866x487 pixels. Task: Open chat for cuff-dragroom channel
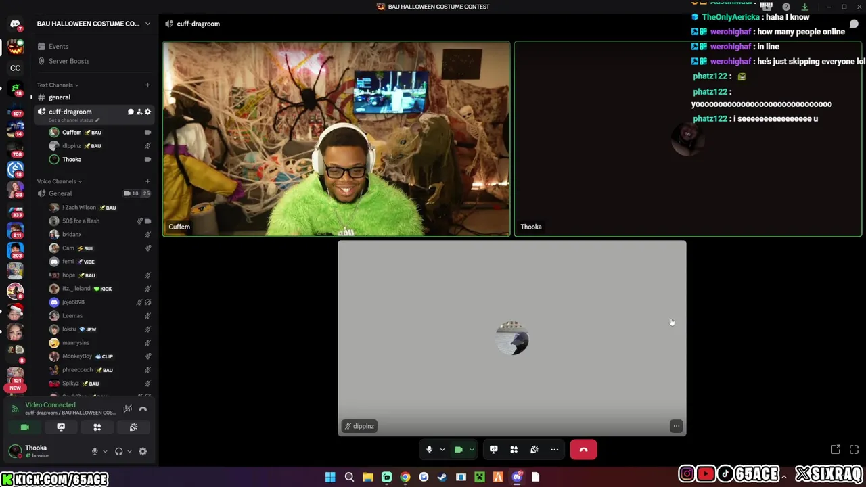(x=131, y=112)
